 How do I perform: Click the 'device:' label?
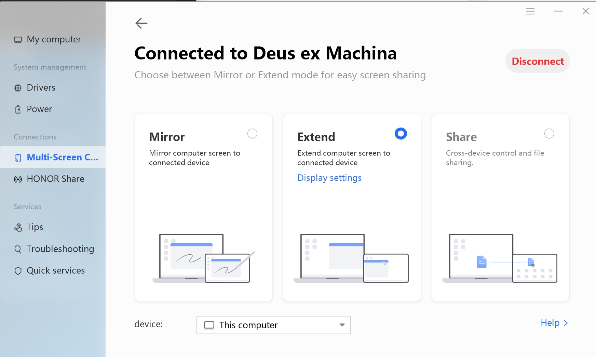tap(148, 324)
